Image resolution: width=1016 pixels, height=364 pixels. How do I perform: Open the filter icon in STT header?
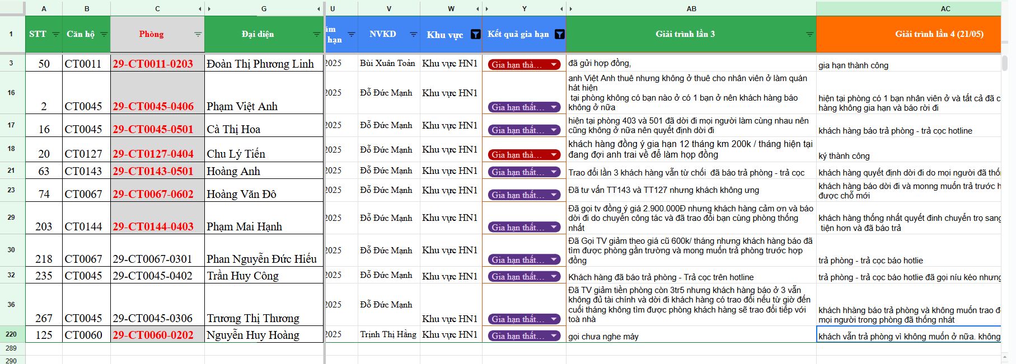click(x=55, y=35)
